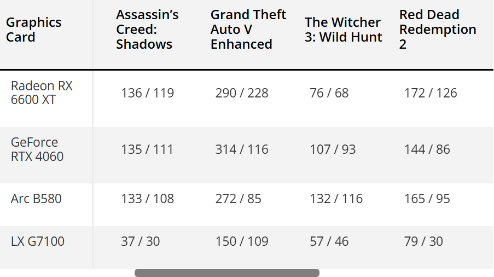This screenshot has height=277, width=494.
Task: Select the 165 / 95 cell
Action: click(x=427, y=199)
